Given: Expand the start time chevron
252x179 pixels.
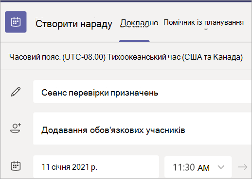Looking at the screenshot, I should pyautogui.click(x=221, y=167).
